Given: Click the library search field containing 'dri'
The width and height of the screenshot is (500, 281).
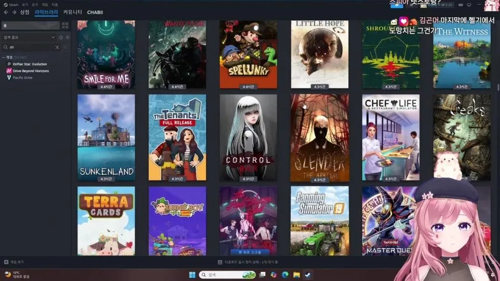Looking at the screenshot, I should point(31,47).
